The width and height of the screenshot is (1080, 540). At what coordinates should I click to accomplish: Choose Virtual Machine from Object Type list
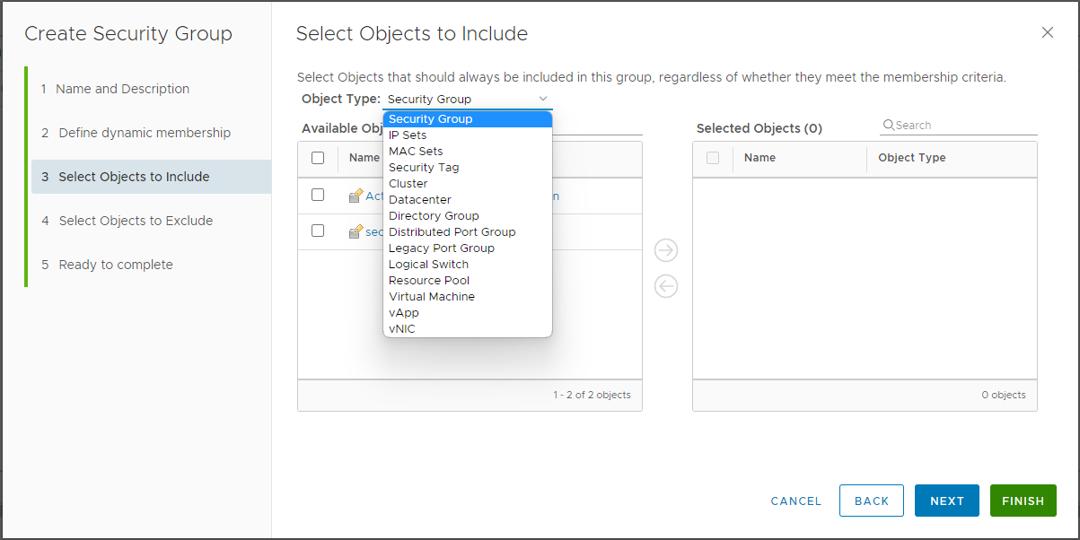pos(432,296)
